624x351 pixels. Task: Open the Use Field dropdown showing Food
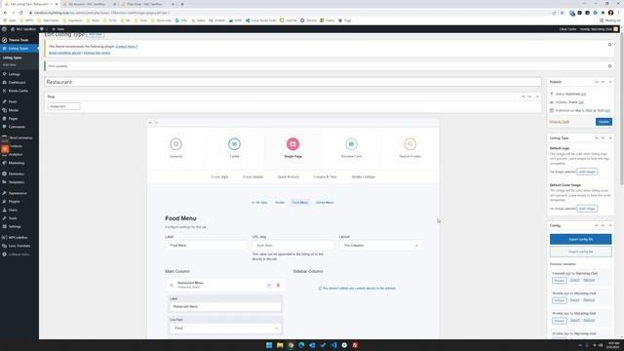point(225,329)
